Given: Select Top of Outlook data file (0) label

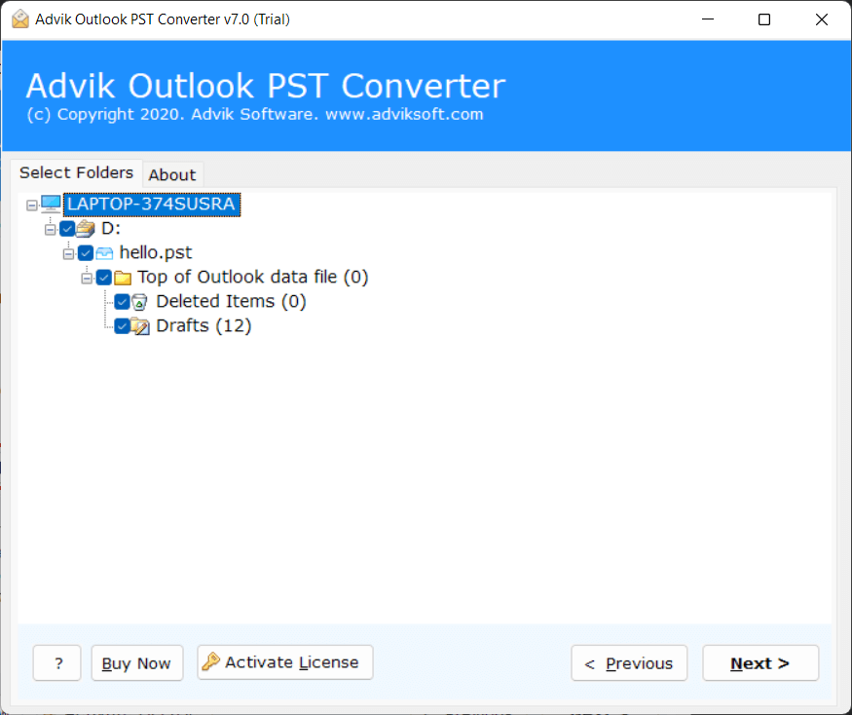Looking at the screenshot, I should (x=252, y=278).
